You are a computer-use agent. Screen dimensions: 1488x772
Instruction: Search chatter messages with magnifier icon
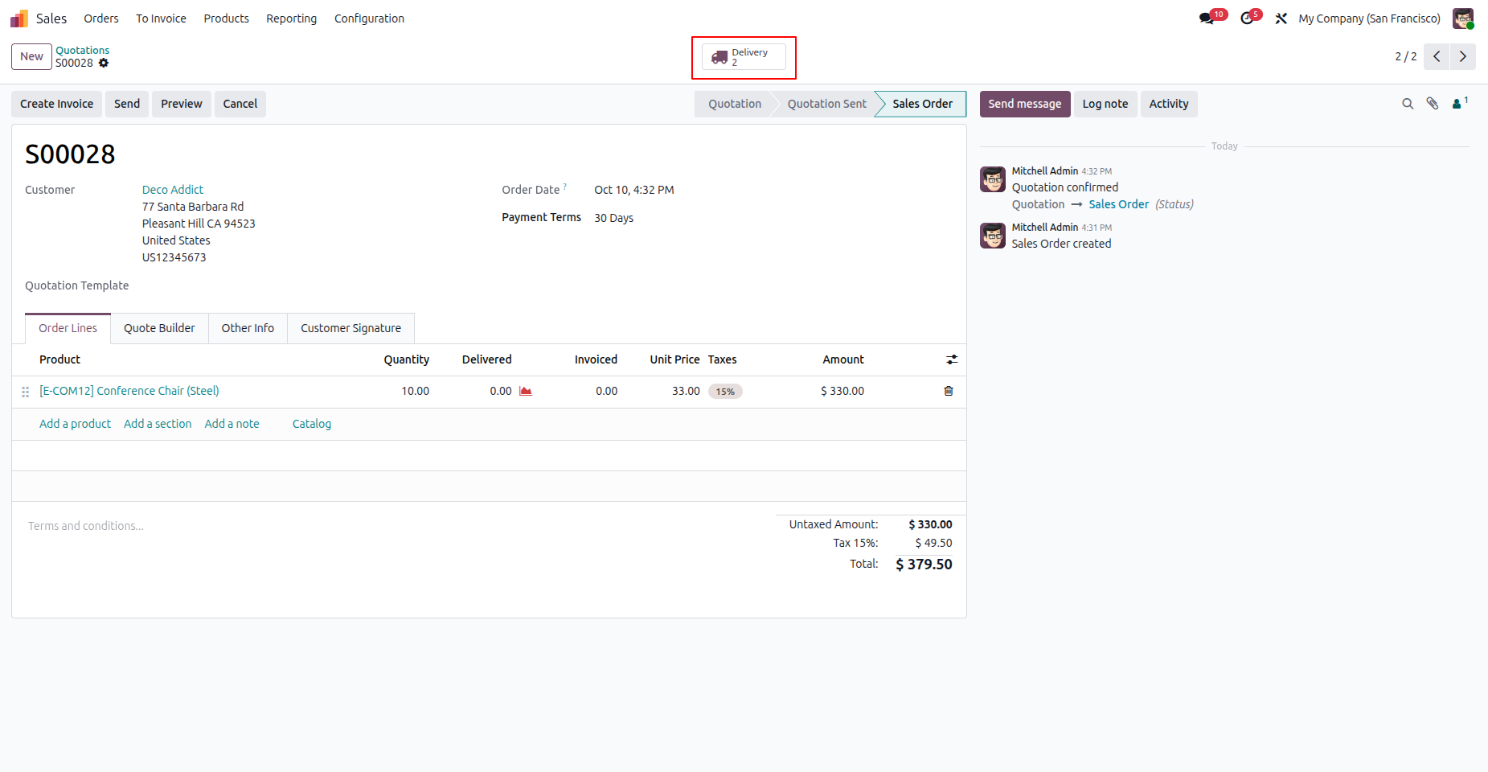[x=1408, y=104]
